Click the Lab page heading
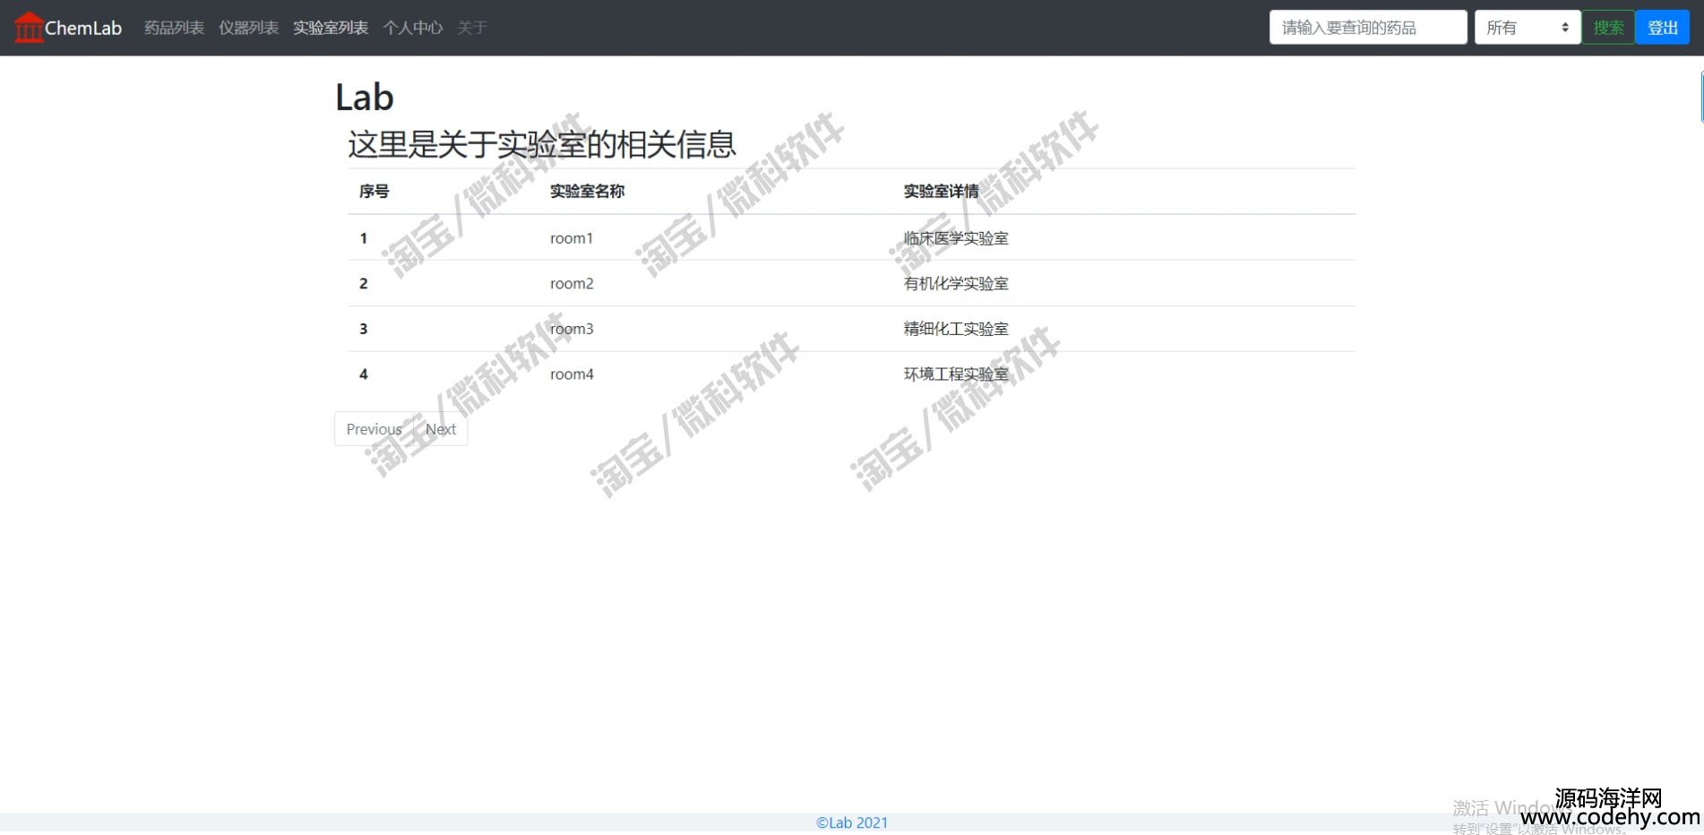The width and height of the screenshot is (1704, 835). point(365,97)
